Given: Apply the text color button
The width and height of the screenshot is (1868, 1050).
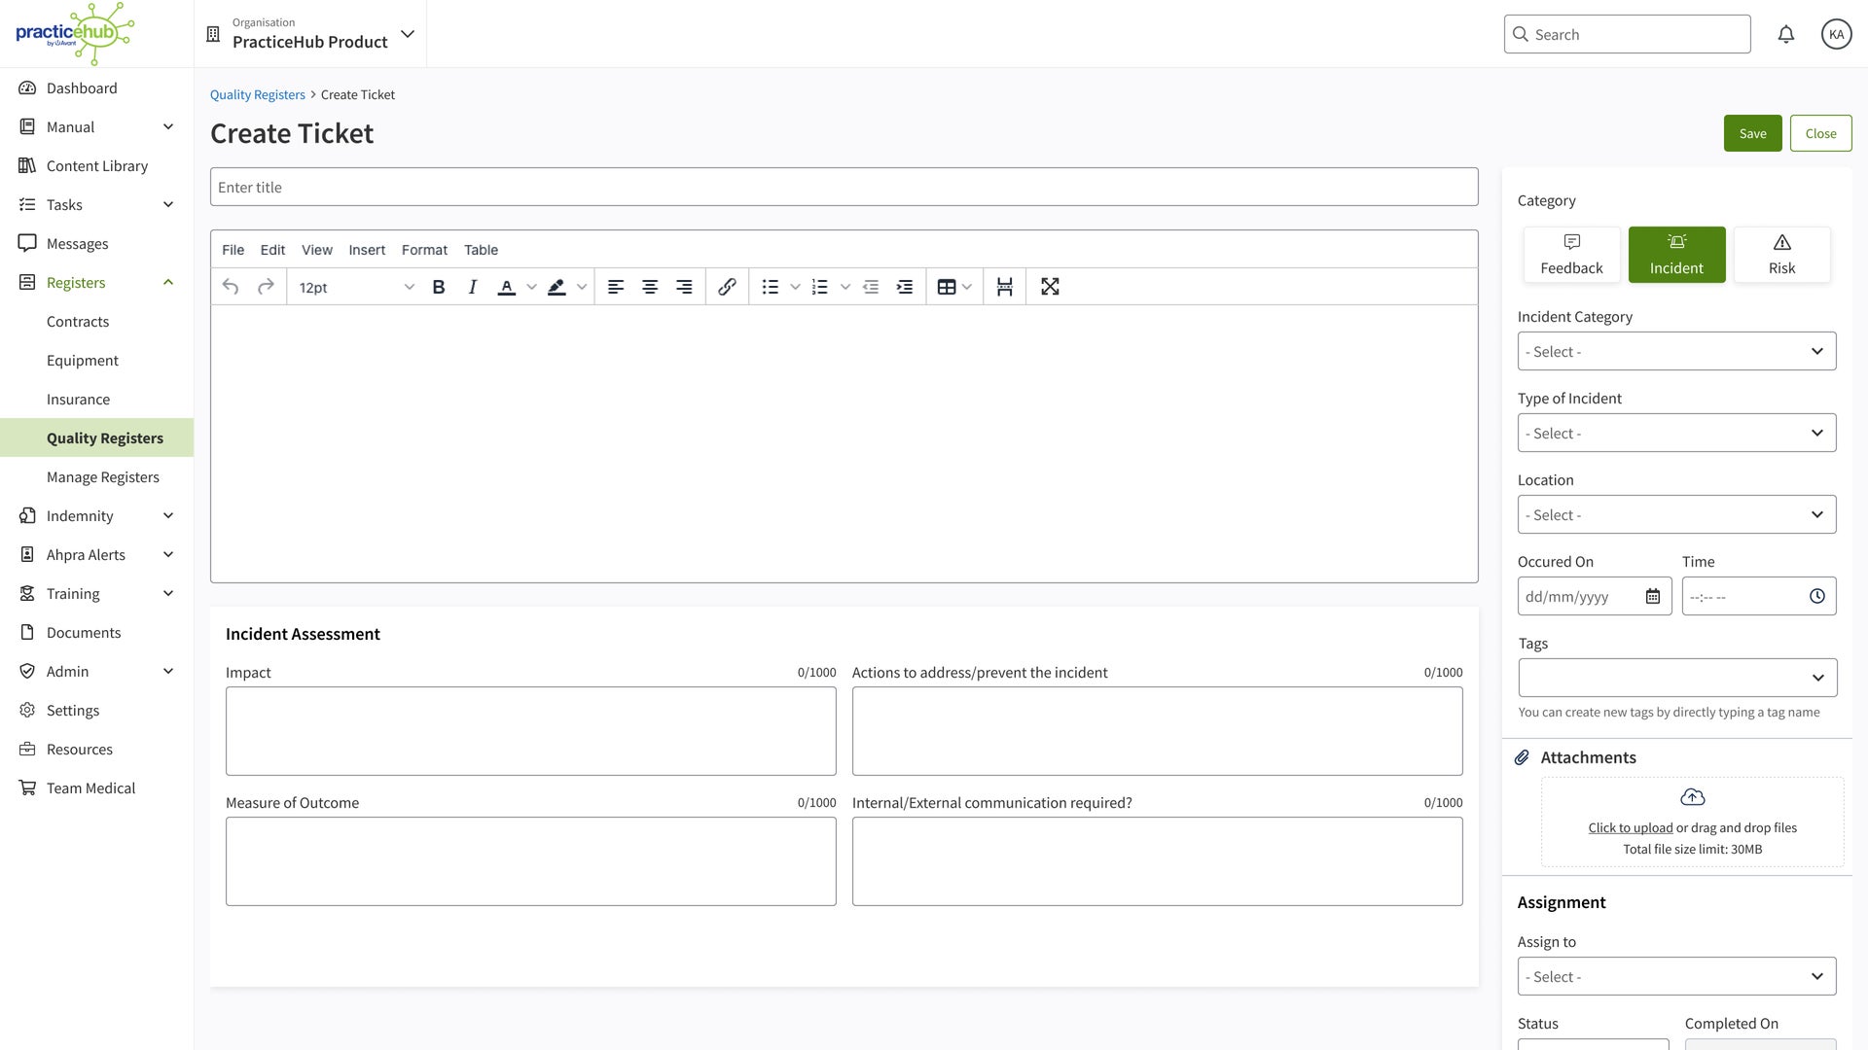Looking at the screenshot, I should coord(507,287).
